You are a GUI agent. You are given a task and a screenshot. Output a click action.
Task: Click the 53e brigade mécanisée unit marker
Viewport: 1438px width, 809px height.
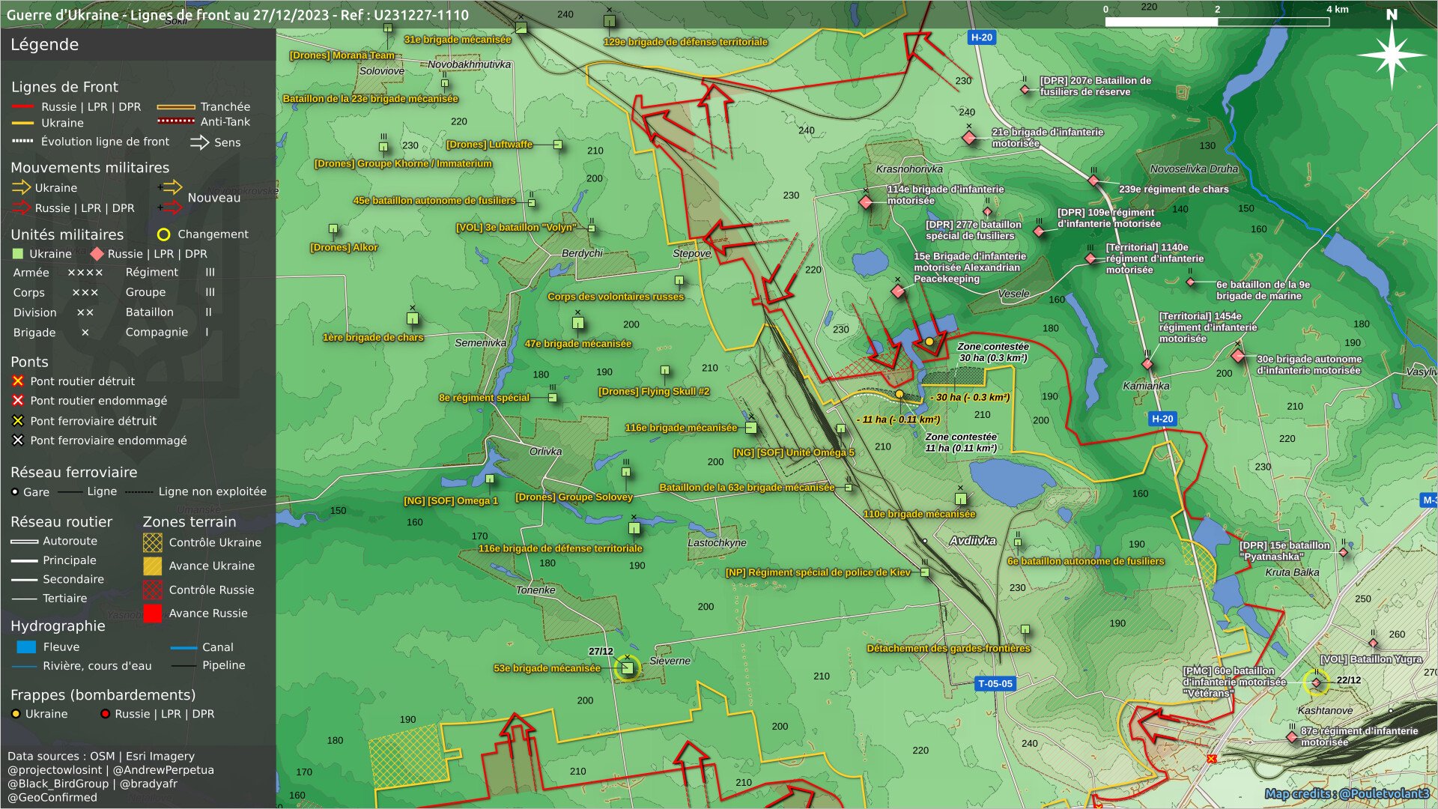click(x=628, y=667)
